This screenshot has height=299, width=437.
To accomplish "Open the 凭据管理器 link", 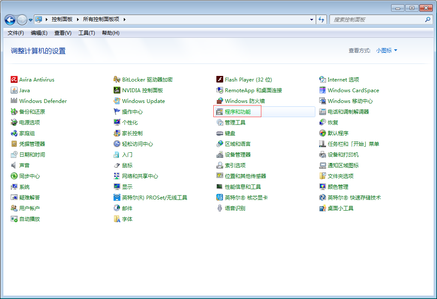I will [32, 144].
